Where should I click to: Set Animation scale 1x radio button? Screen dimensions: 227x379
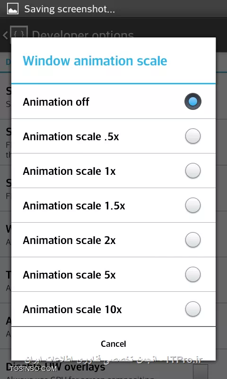193,171
